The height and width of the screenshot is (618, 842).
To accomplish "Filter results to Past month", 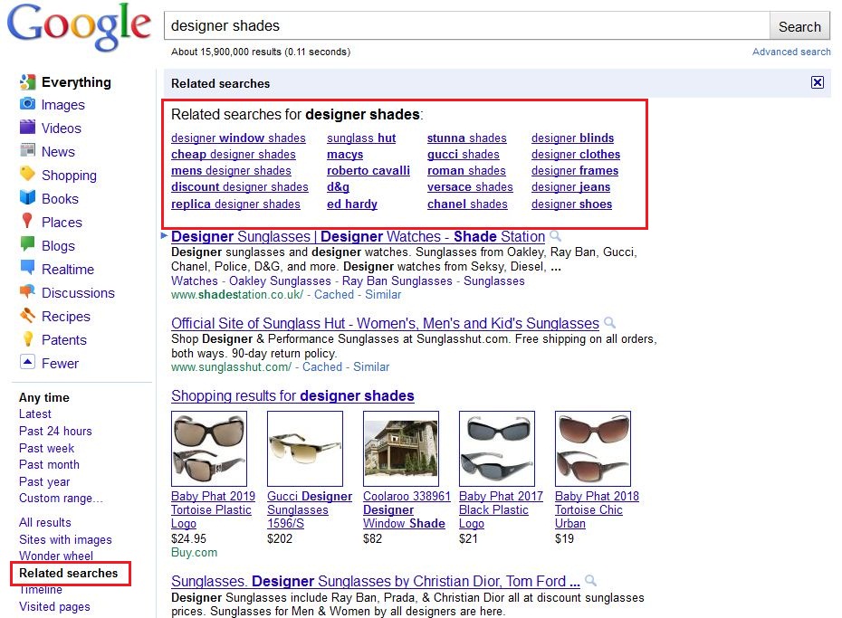I will pos(49,464).
